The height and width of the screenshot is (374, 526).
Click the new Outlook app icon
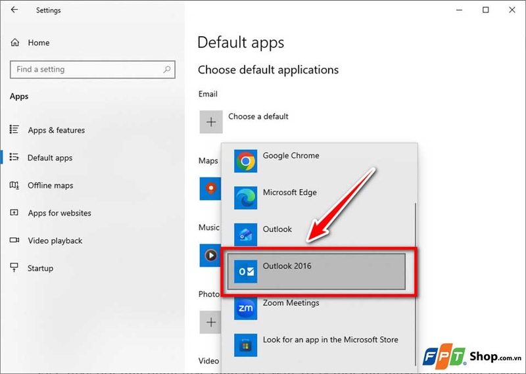pos(245,235)
